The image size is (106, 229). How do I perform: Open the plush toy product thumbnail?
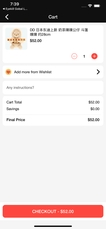[16, 39]
